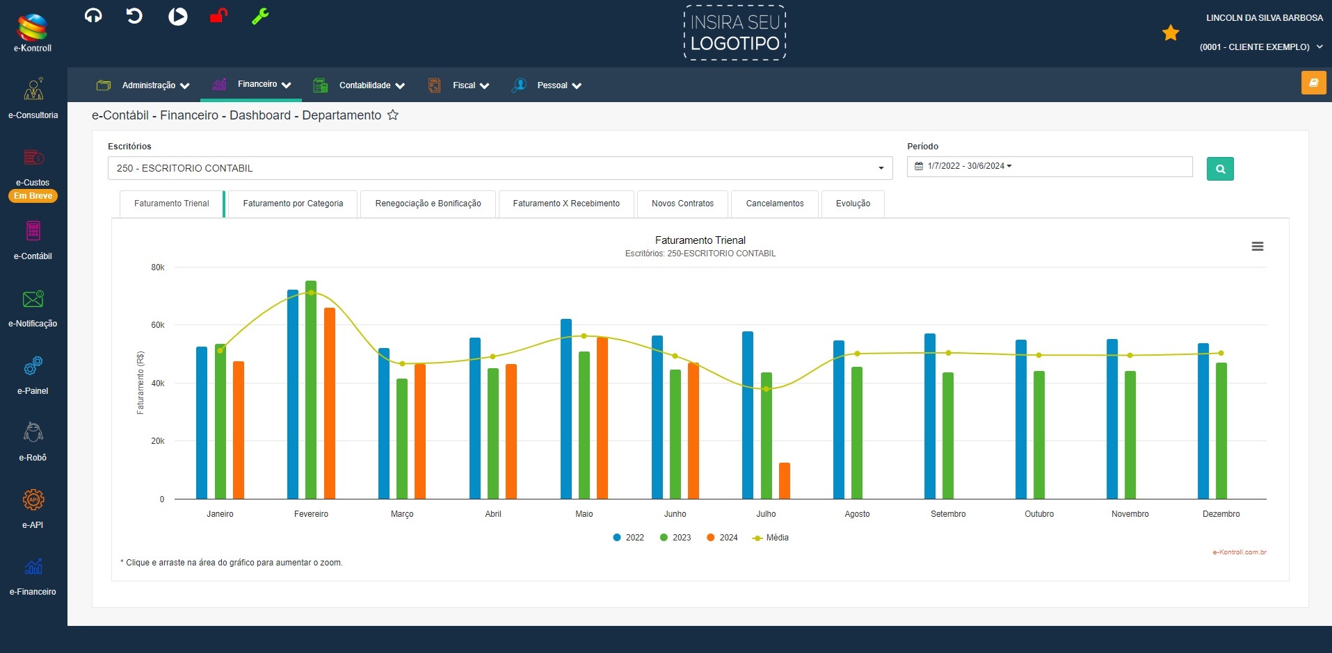Click the headset support icon
Screen dimensions: 1332x653
(93, 16)
